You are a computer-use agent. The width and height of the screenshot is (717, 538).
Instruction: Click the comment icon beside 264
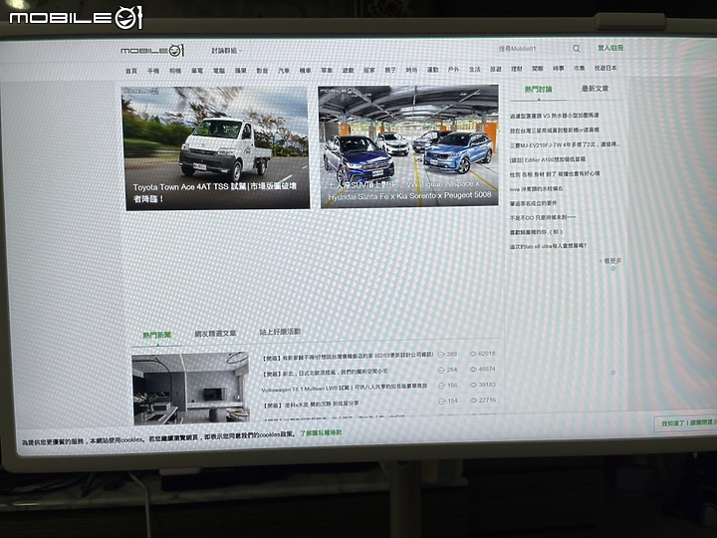coord(441,370)
